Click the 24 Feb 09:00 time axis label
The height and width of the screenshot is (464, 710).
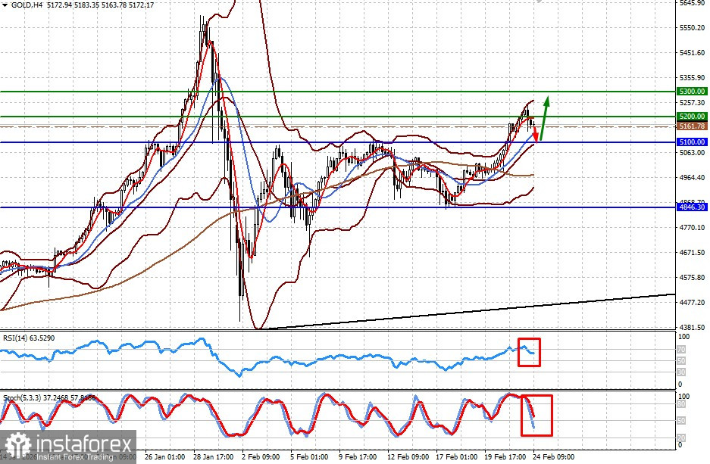(554, 456)
